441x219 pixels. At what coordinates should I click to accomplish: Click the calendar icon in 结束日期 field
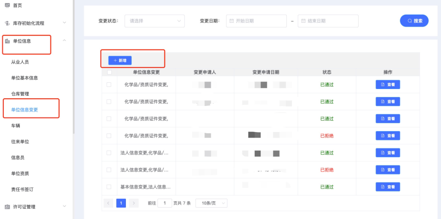pyautogui.click(x=303, y=21)
